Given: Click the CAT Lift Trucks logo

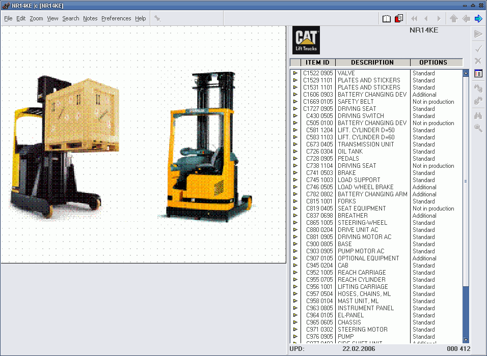Looking at the screenshot, I should tap(306, 40).
